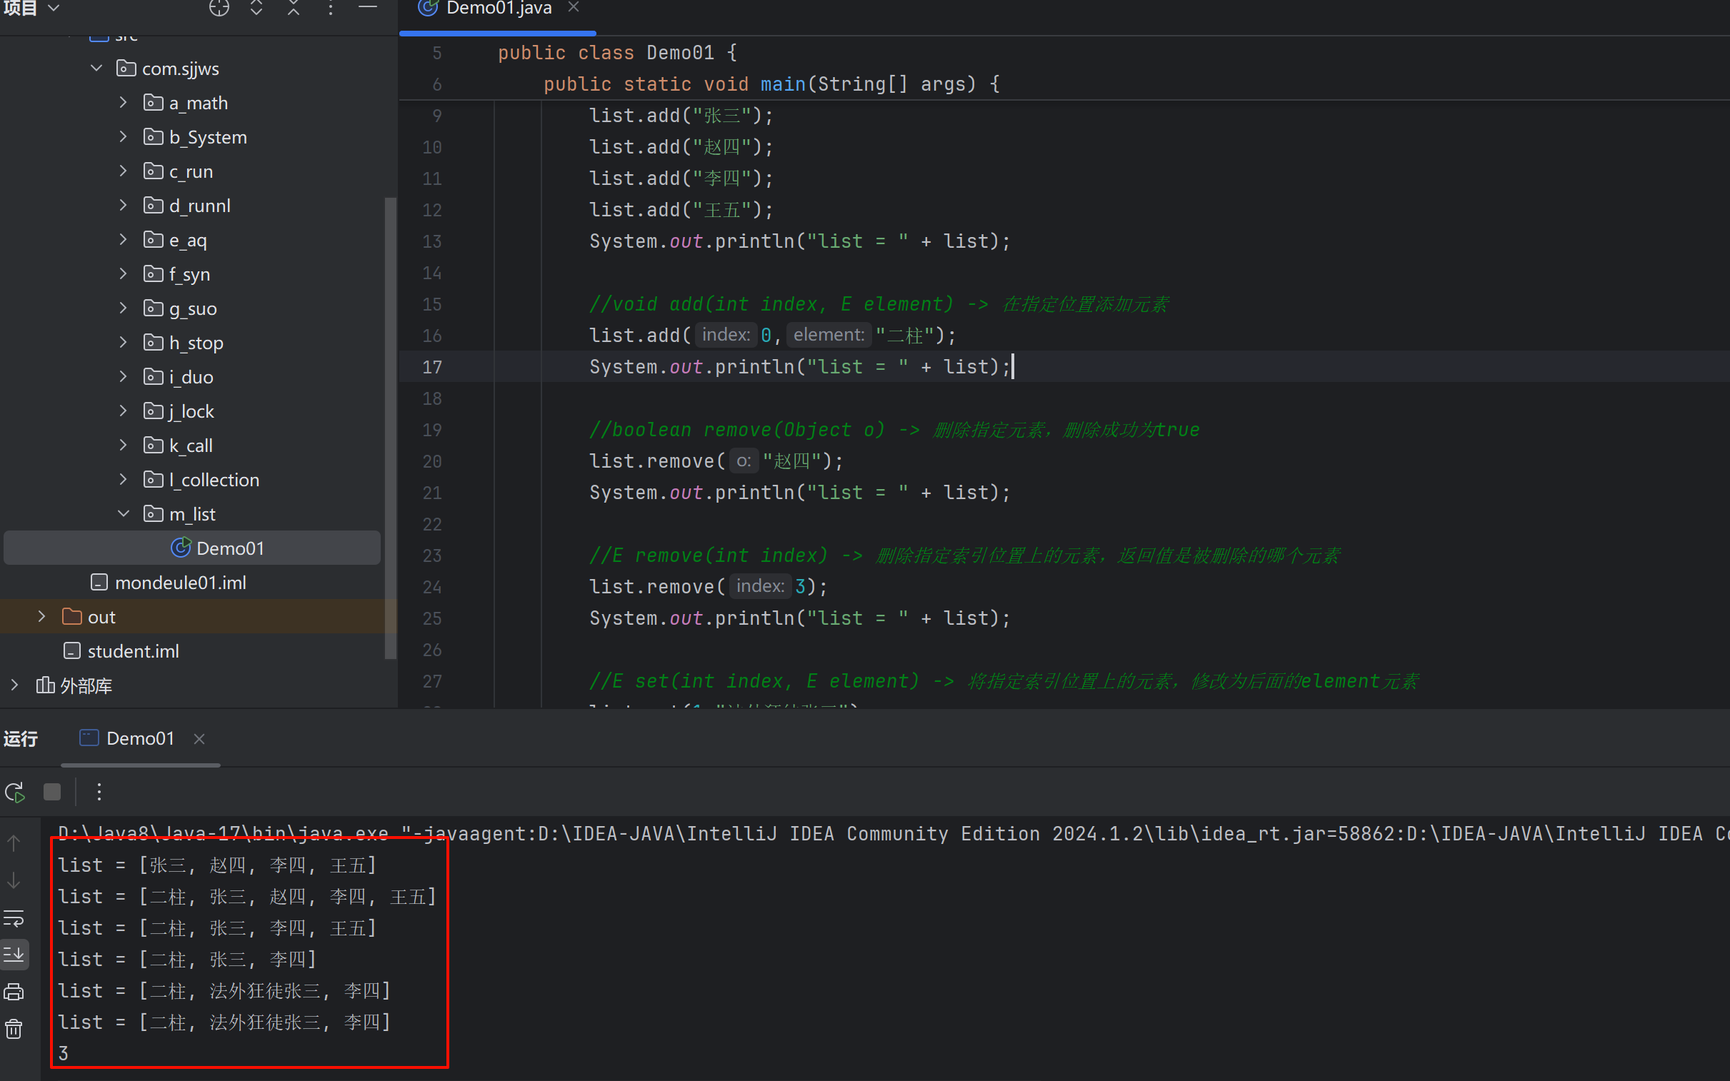Click select opened file crosshair icon
The image size is (1730, 1081).
tap(219, 9)
